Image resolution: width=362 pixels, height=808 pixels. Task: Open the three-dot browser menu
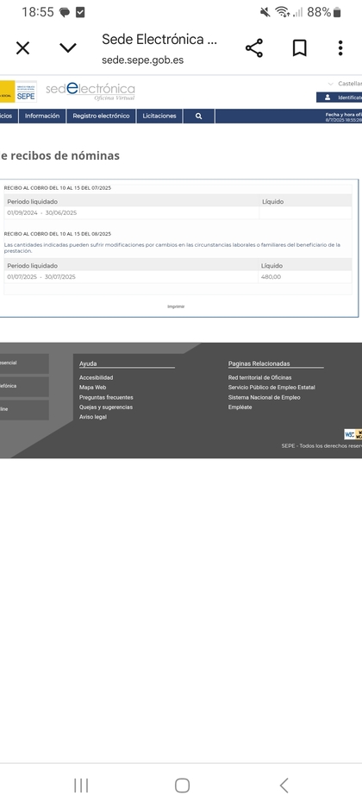(x=340, y=48)
